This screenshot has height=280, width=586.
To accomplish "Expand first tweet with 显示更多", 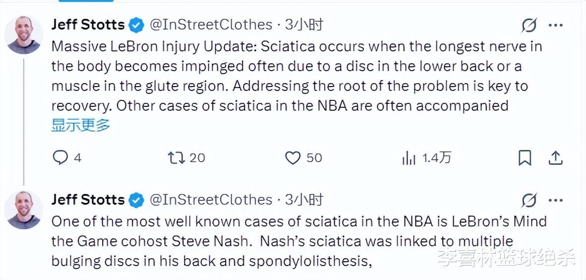I will (81, 125).
